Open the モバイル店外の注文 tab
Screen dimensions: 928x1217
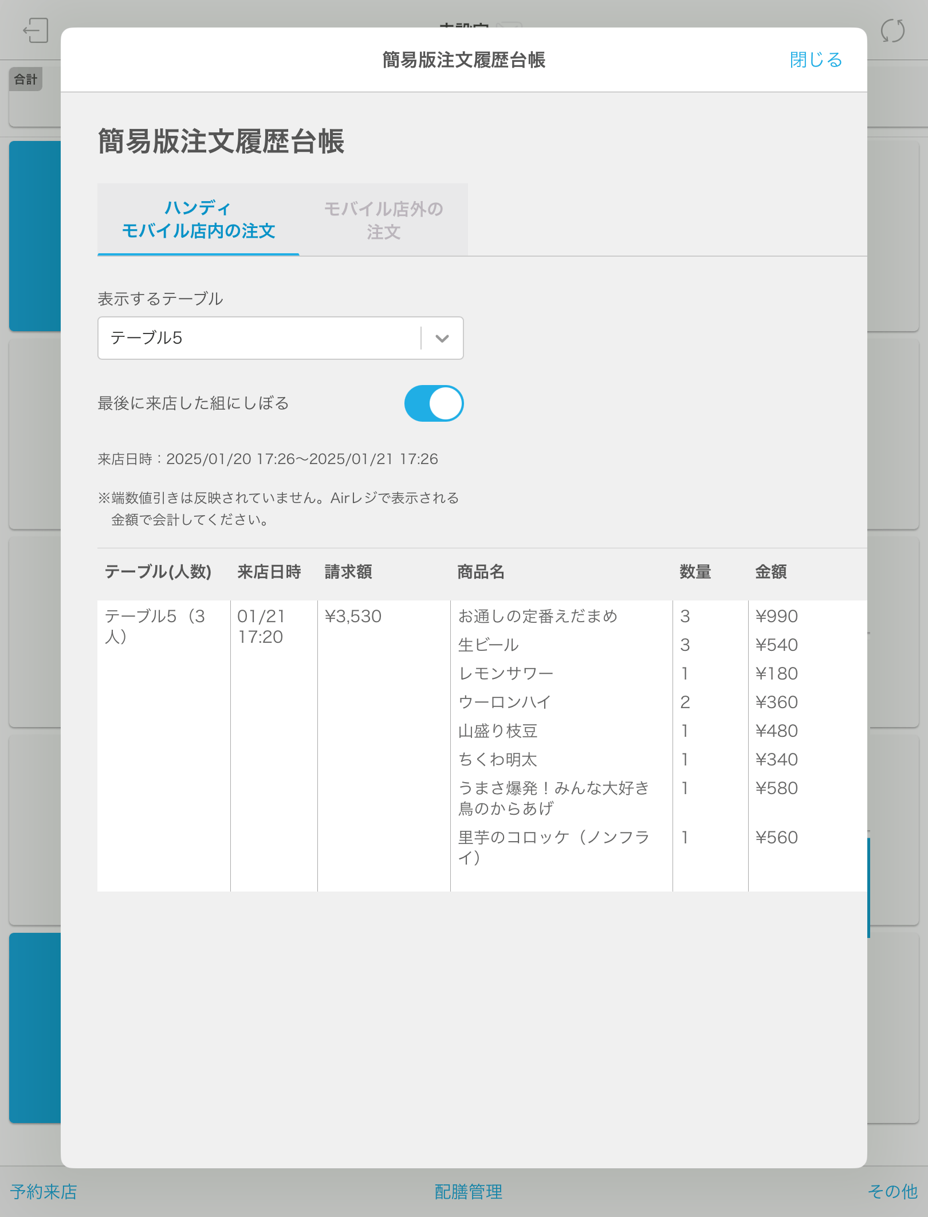click(x=383, y=220)
